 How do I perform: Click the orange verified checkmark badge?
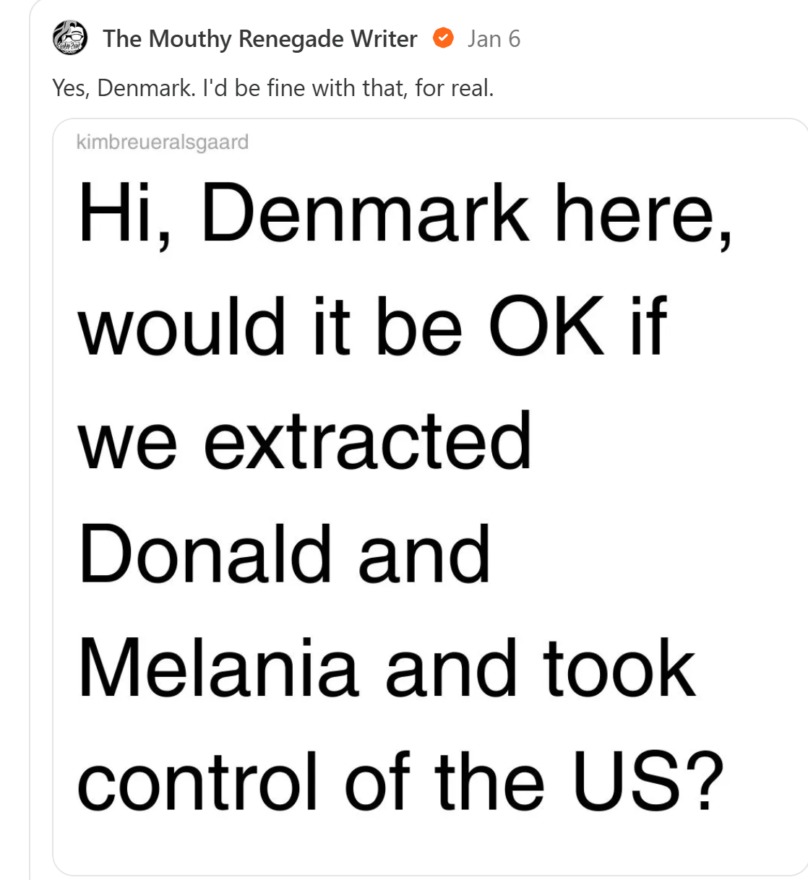443,38
